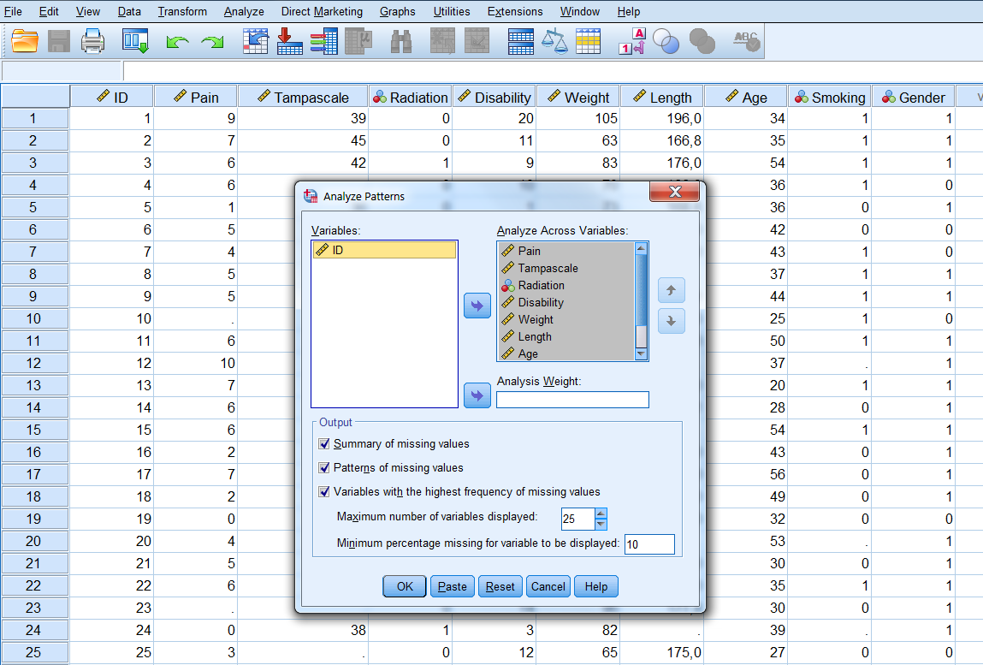983x665 pixels.
Task: Disable Variables with highest frequency checkbox
Action: point(324,492)
